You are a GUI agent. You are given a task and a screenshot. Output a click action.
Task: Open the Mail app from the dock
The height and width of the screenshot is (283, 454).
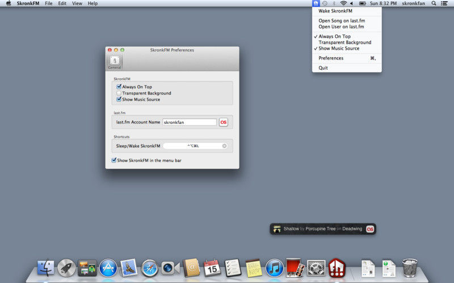[129, 268]
